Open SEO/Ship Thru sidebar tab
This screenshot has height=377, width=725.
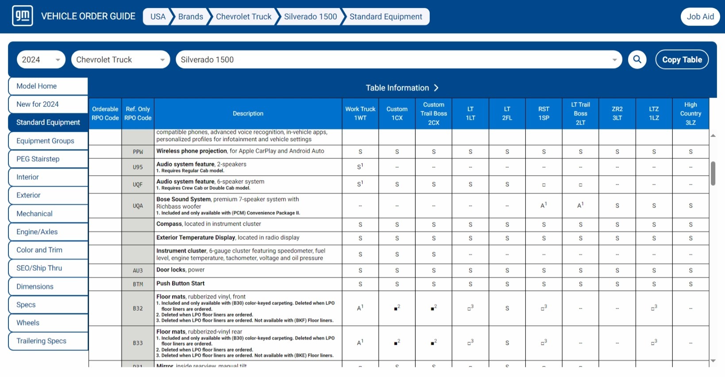pyautogui.click(x=48, y=268)
